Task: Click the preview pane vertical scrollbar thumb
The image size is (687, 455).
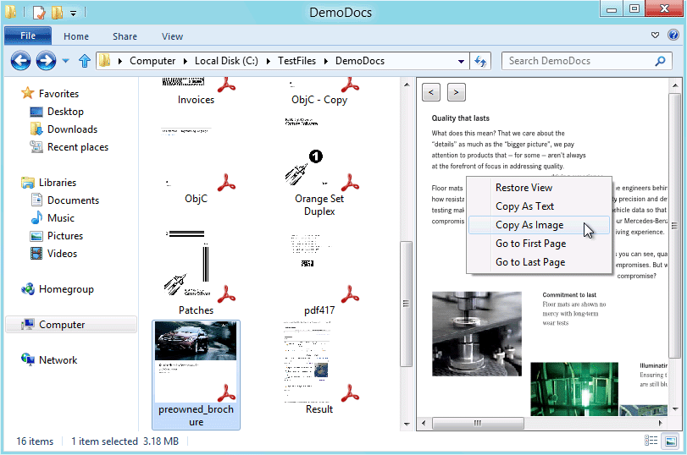Action: [x=675, y=225]
